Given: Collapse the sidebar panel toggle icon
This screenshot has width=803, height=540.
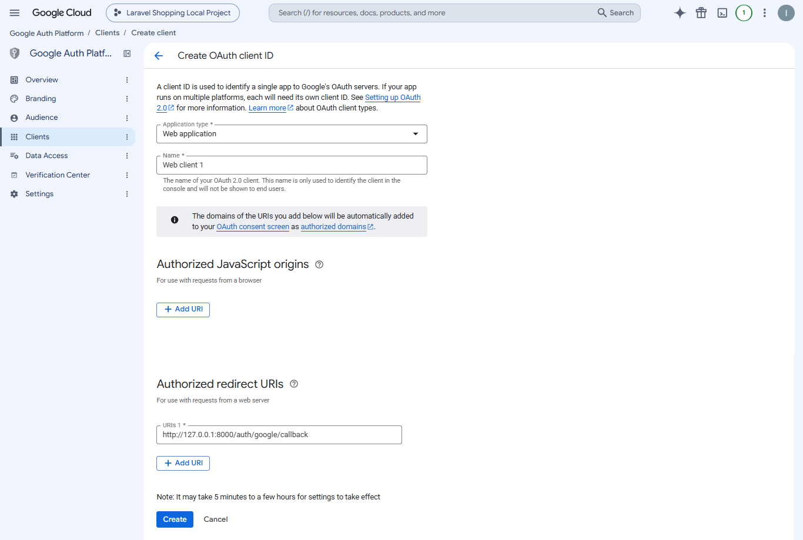Looking at the screenshot, I should pos(127,53).
